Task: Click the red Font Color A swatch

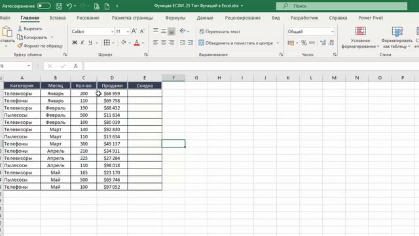Action: [x=137, y=43]
